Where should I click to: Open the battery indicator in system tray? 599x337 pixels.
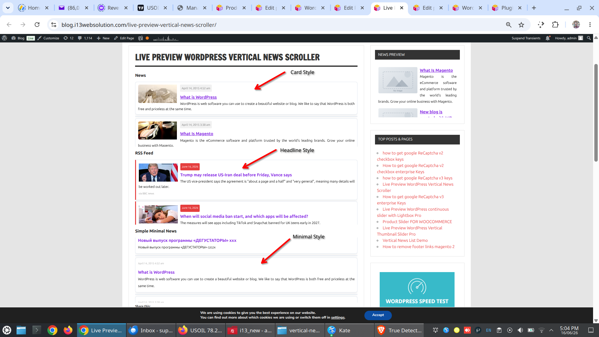pyautogui.click(x=531, y=330)
